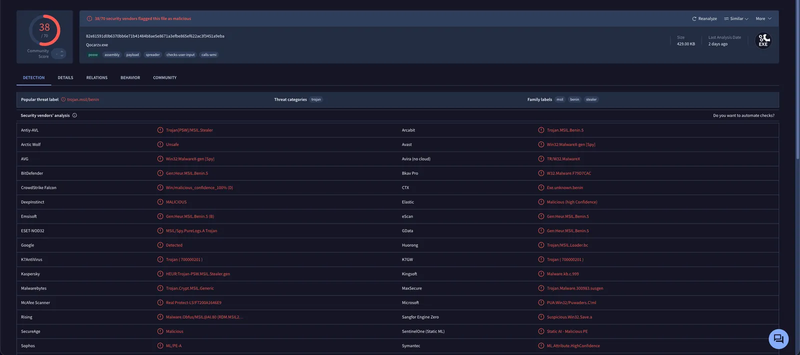Click the 38/70 detection score gauge
Image resolution: width=800 pixels, height=355 pixels.
pos(44,30)
